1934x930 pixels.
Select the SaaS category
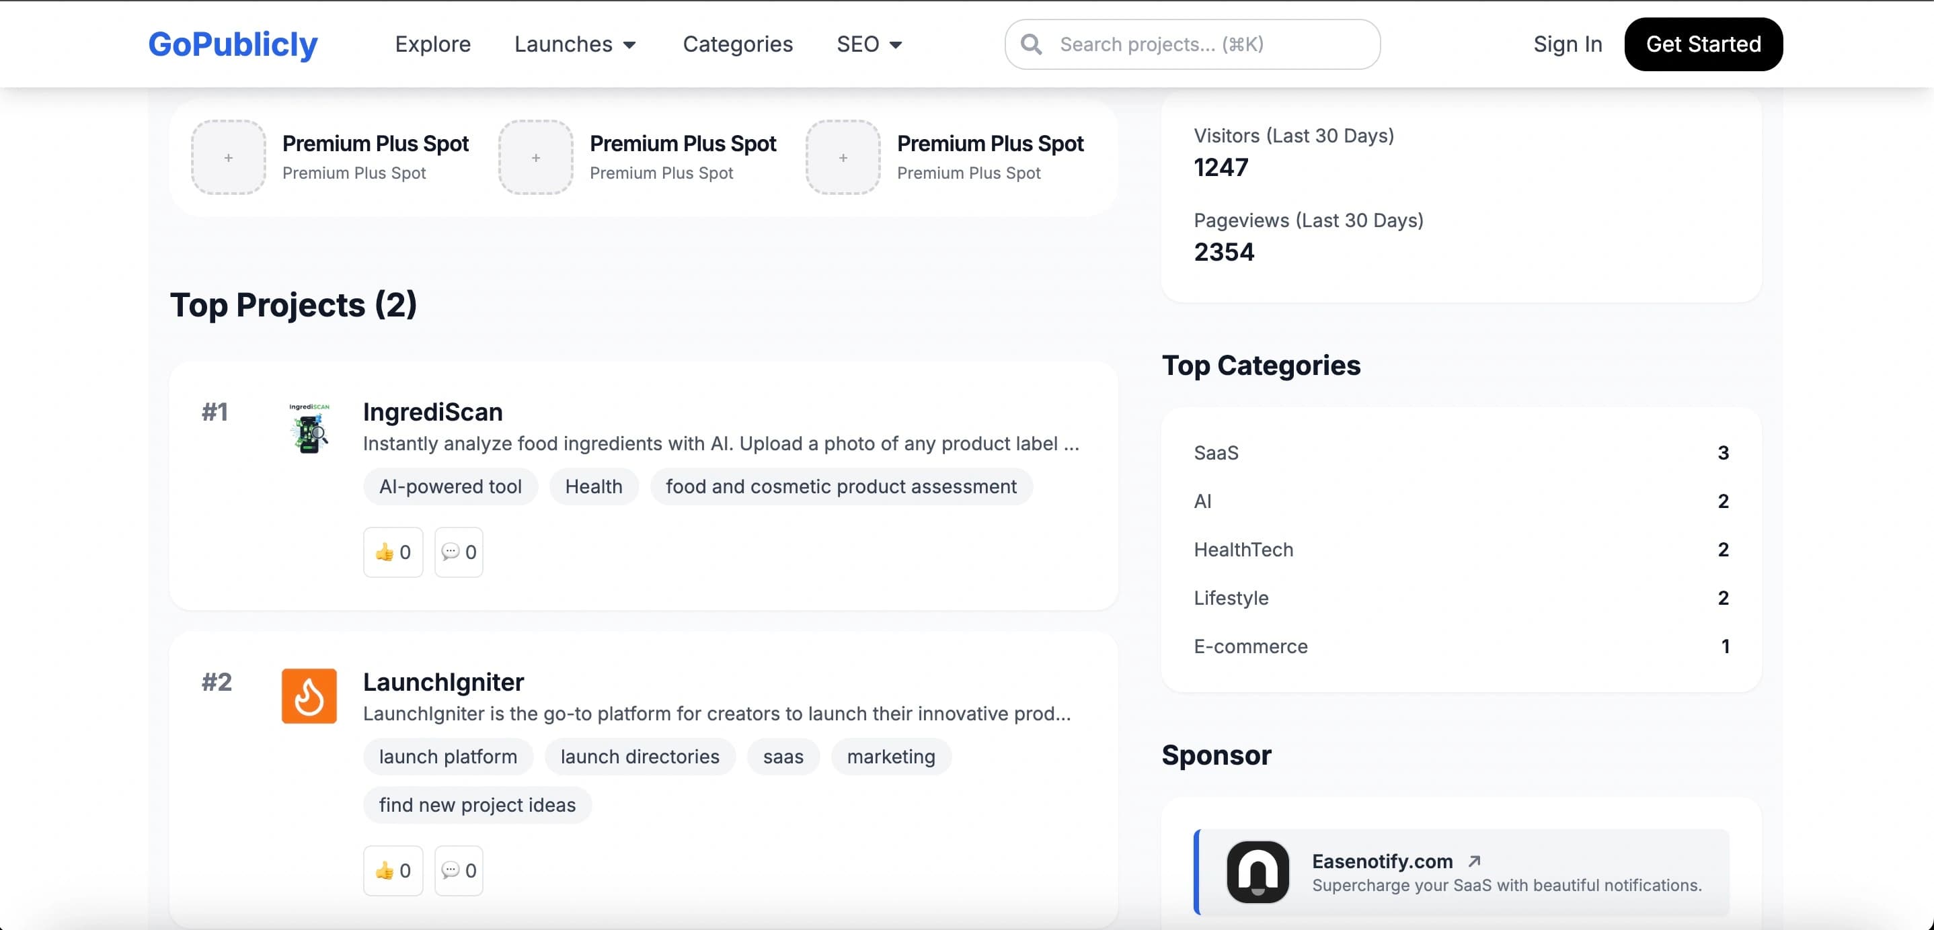[x=1216, y=453]
